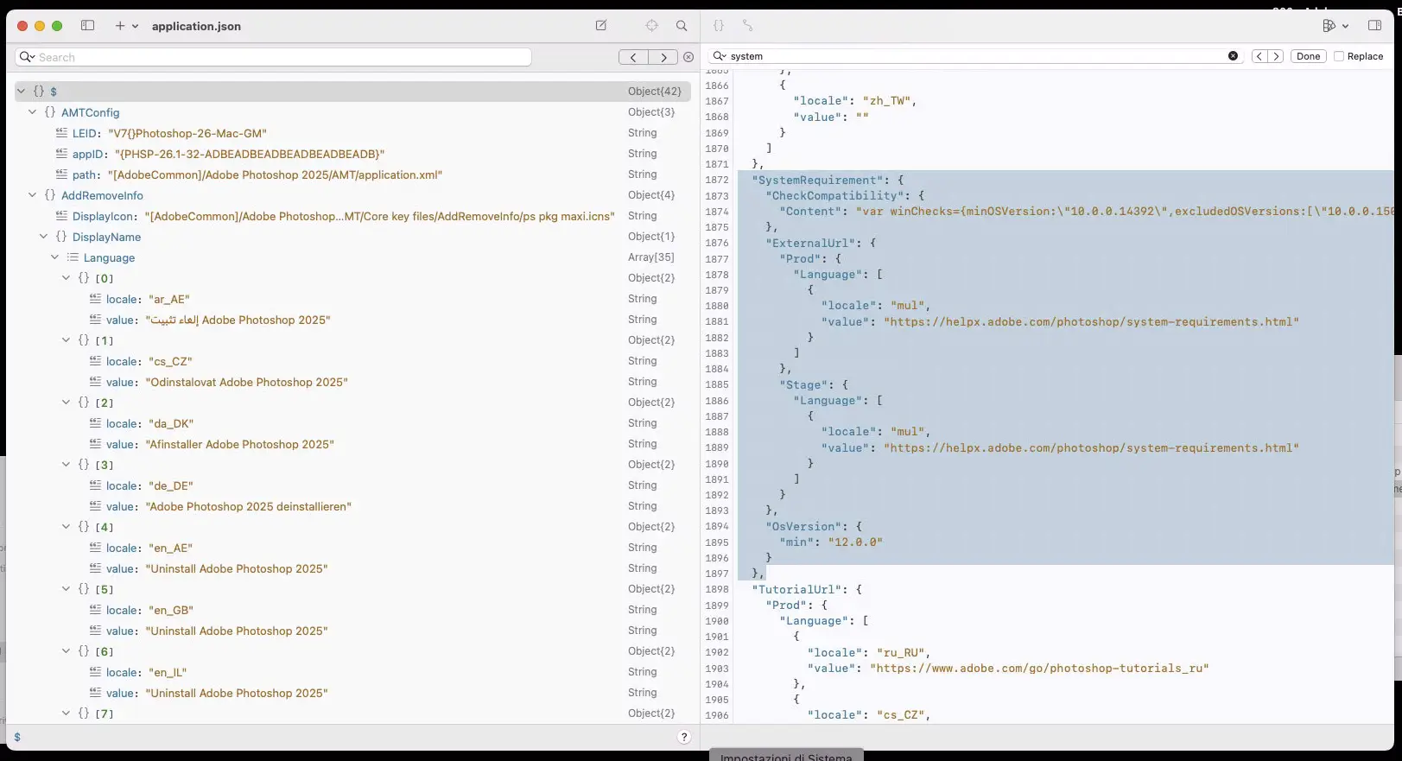Open the help question mark button
Screen dimensions: 1402x761
tap(684, 737)
